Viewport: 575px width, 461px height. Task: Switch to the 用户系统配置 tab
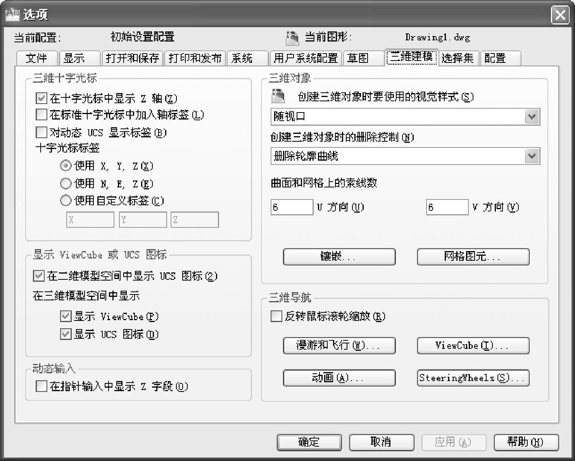pos(306,58)
